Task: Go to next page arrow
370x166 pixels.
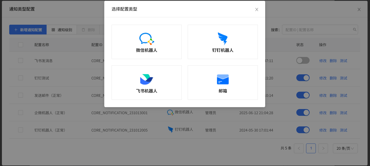Action: [323, 148]
